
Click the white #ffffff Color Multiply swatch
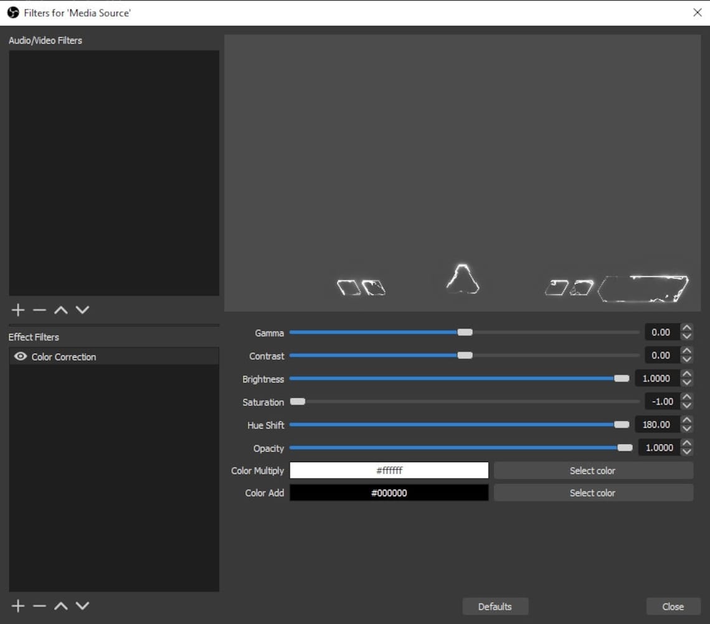(388, 470)
